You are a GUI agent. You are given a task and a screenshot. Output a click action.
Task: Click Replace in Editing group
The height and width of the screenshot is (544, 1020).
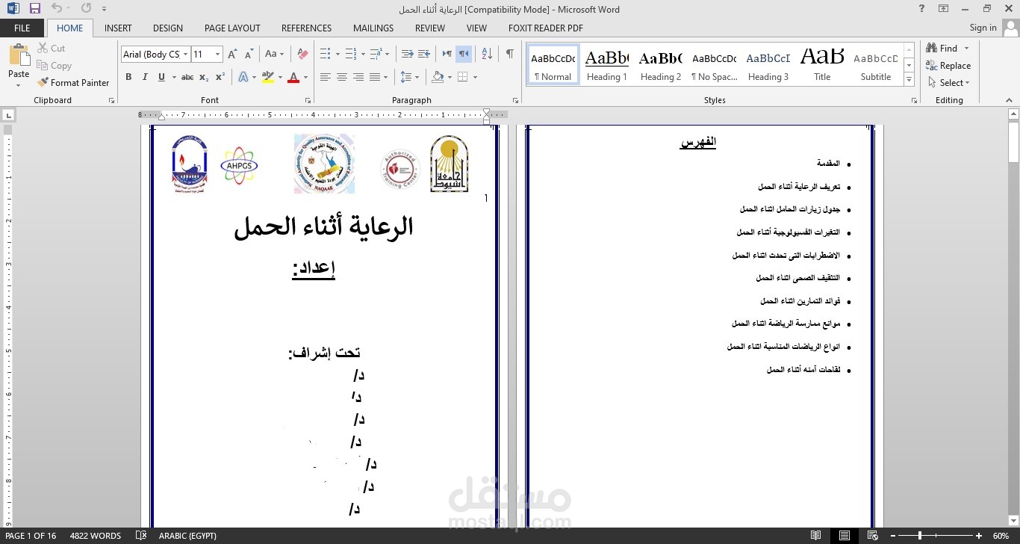[x=948, y=66]
